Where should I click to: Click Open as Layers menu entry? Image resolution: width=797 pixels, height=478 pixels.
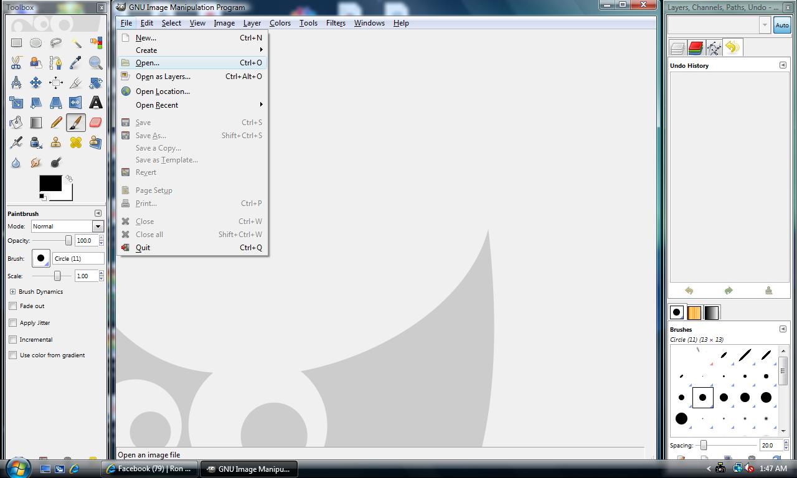click(x=163, y=77)
